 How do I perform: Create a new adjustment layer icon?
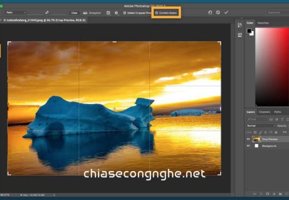tap(274, 194)
